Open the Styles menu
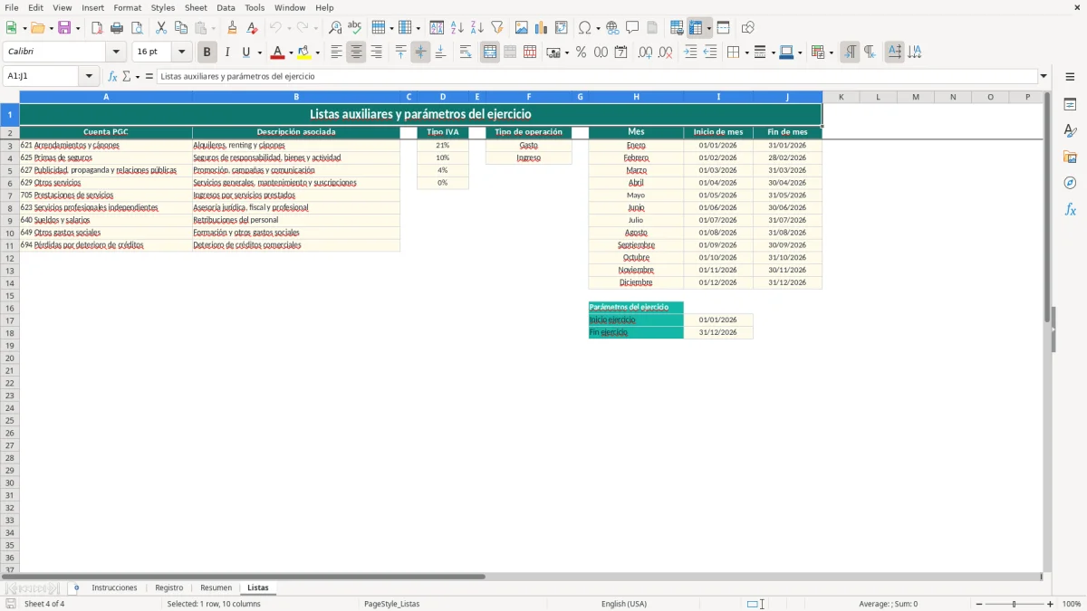1087x611 pixels. pos(163,7)
